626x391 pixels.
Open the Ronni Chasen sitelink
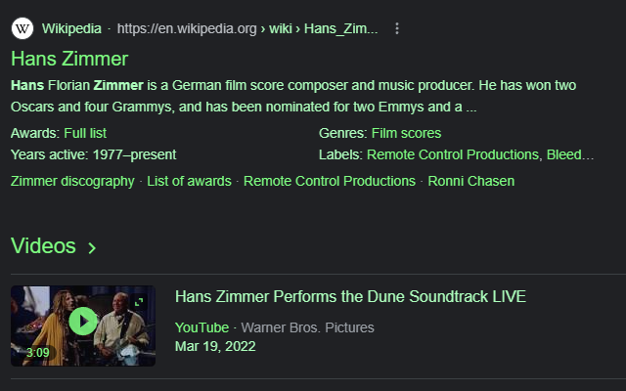[471, 181]
